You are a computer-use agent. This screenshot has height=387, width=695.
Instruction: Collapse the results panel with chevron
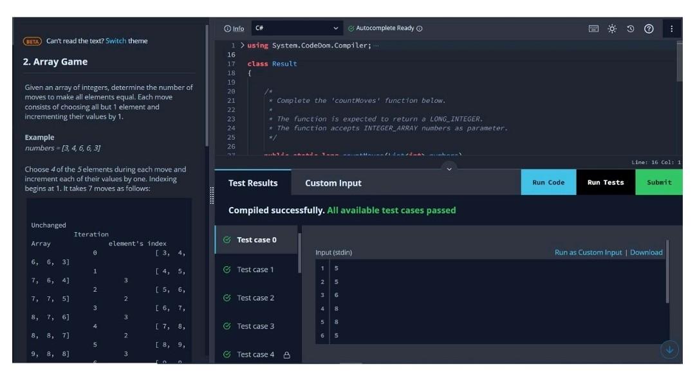[449, 168]
